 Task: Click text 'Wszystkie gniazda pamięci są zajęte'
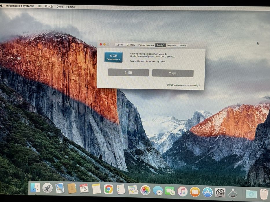(148, 61)
